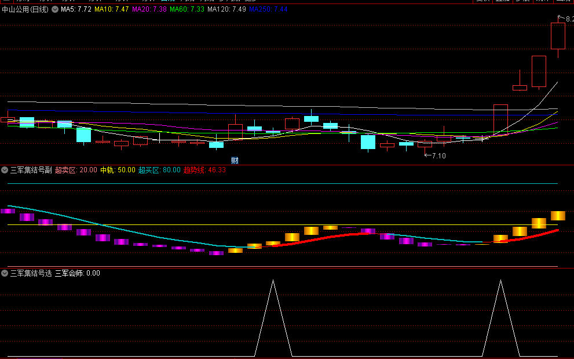Click the 超卖区 20.00 label

[76, 171]
